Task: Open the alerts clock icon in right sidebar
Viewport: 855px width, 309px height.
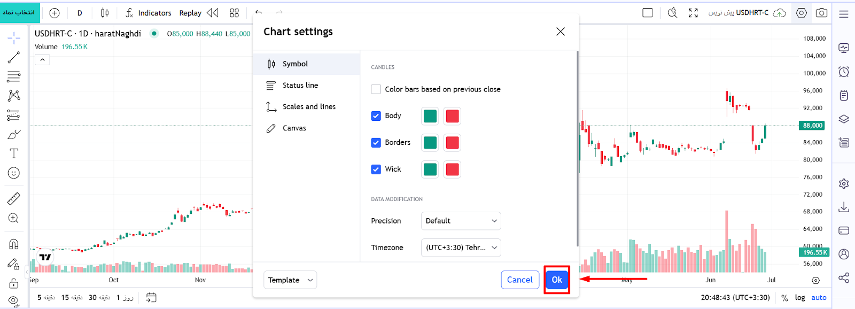Action: coord(844,72)
